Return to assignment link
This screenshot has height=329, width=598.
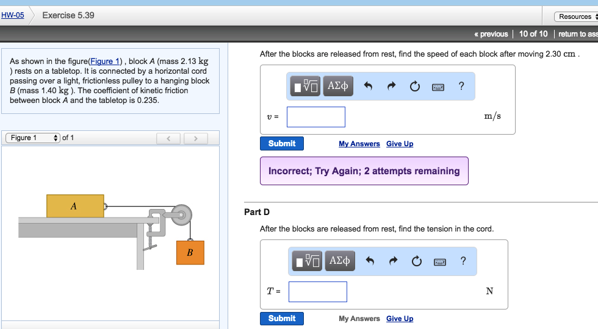pyautogui.click(x=578, y=34)
